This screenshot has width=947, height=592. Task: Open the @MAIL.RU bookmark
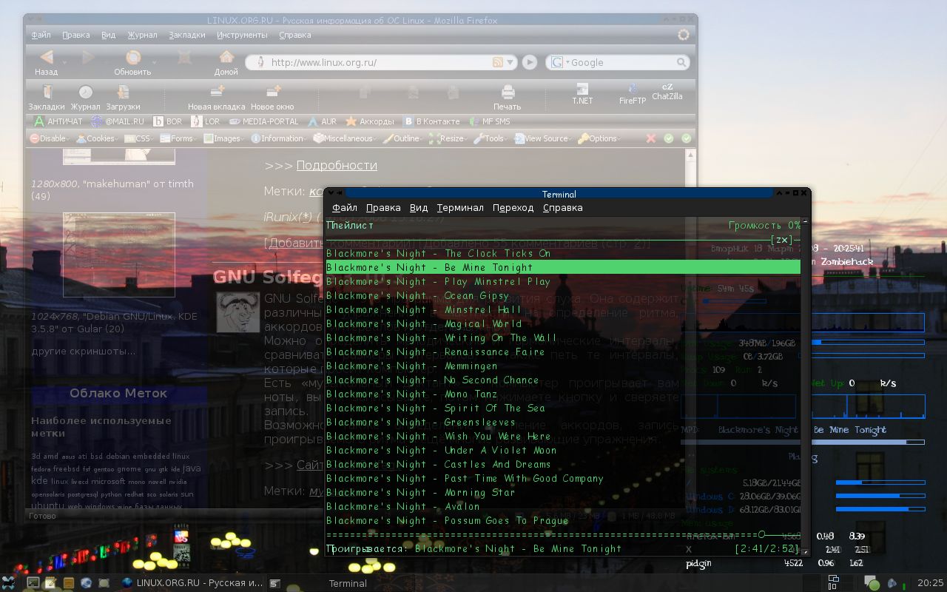click(118, 121)
